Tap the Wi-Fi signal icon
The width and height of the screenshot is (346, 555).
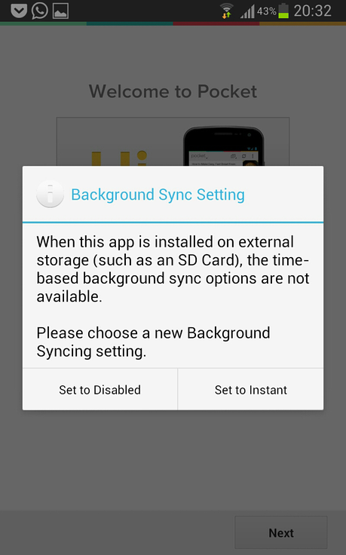click(226, 11)
